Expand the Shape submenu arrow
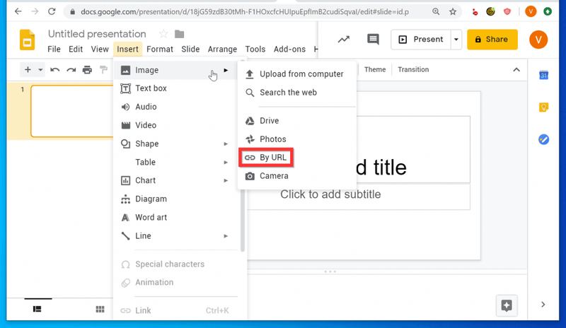The width and height of the screenshot is (566, 328). pyautogui.click(x=226, y=144)
